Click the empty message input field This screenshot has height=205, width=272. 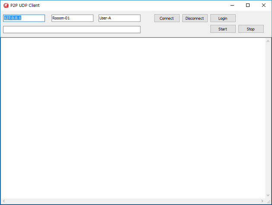coord(72,29)
